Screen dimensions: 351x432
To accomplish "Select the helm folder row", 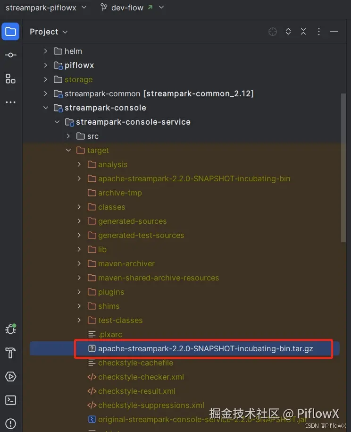I will coord(184,51).
